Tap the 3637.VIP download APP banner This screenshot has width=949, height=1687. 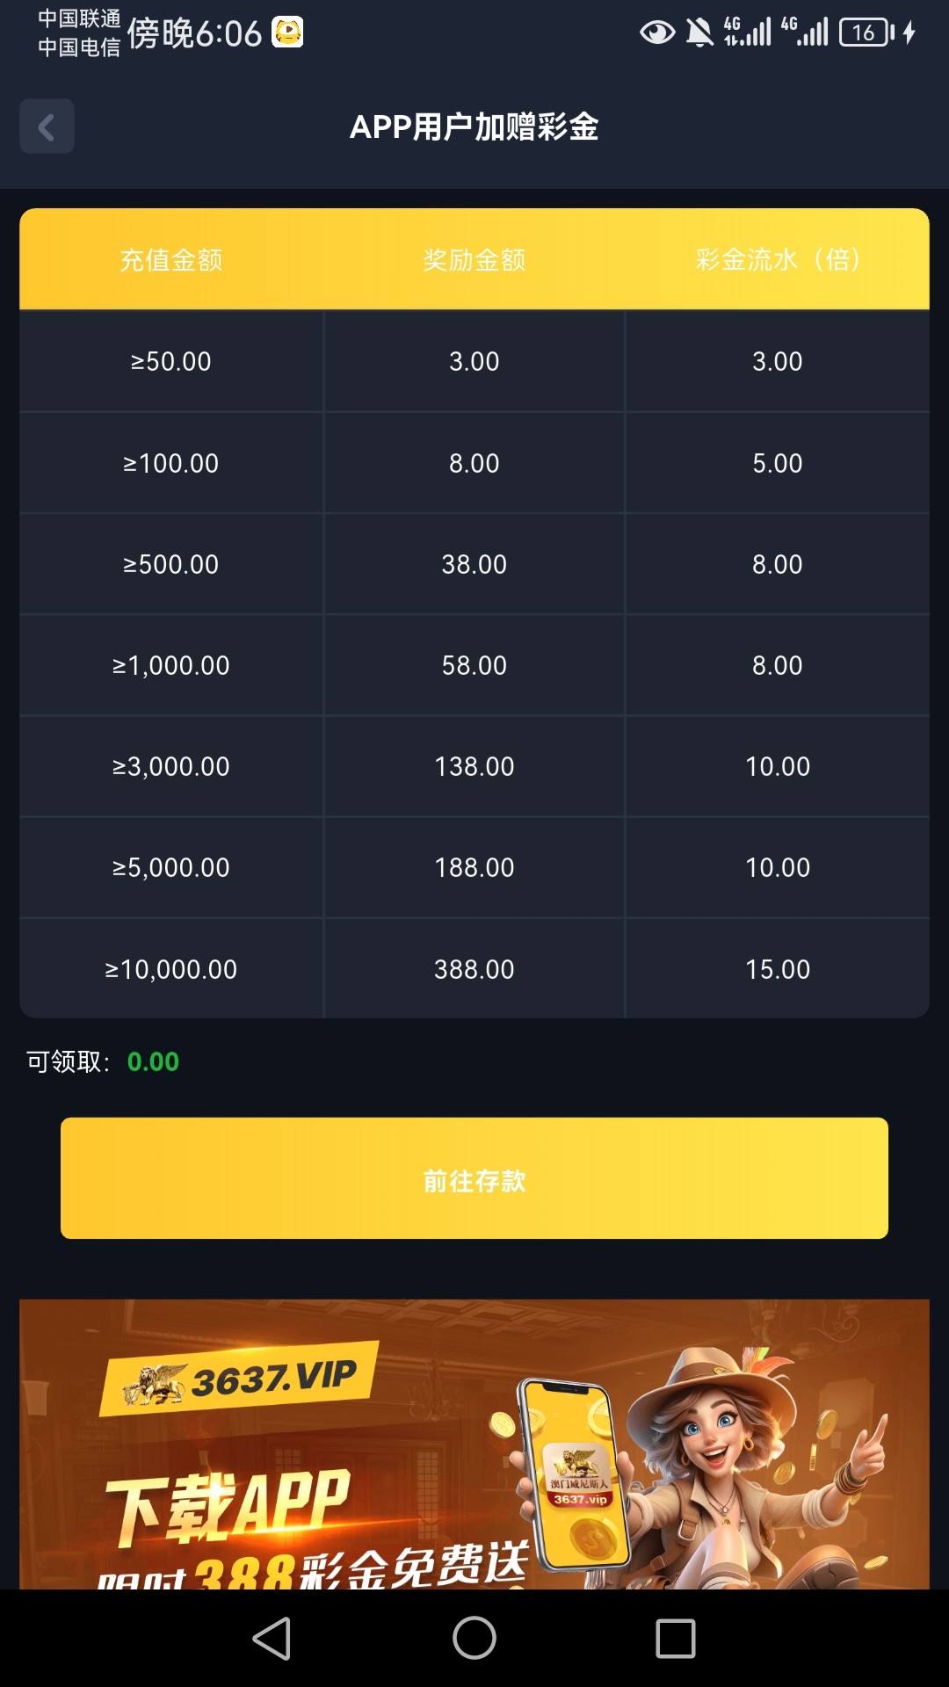(474, 1444)
